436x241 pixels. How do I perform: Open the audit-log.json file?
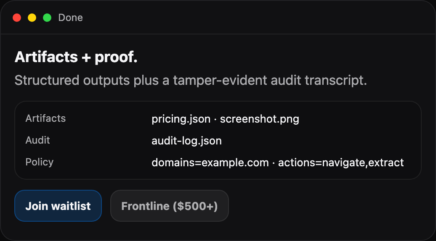(x=186, y=141)
